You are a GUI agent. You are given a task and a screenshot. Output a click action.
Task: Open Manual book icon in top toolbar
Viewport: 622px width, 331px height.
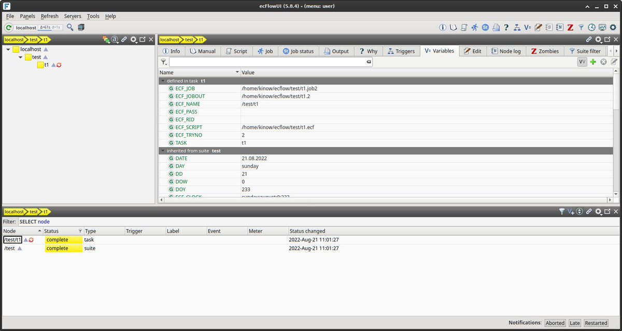click(453, 27)
